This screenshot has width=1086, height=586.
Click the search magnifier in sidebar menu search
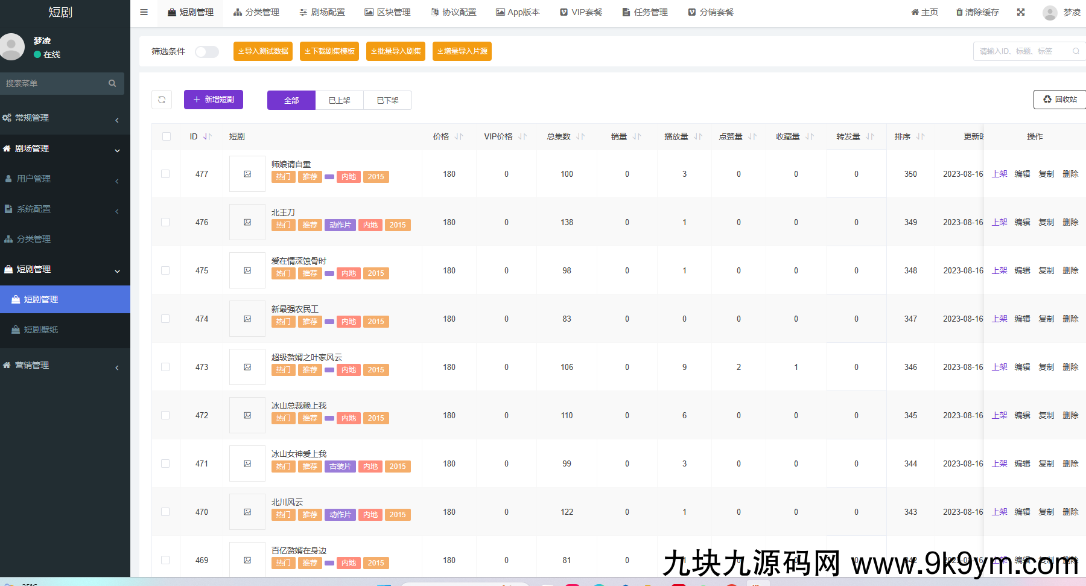(112, 83)
